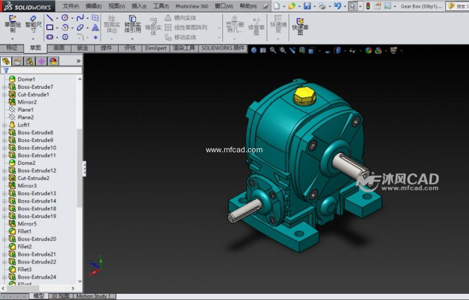469x300 pixels.
Task: Switch to the 特征 (Features) tab
Action: [x=11, y=48]
